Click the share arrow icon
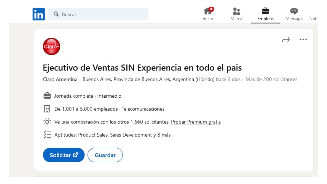The width and height of the screenshot is (327, 184). point(286,40)
